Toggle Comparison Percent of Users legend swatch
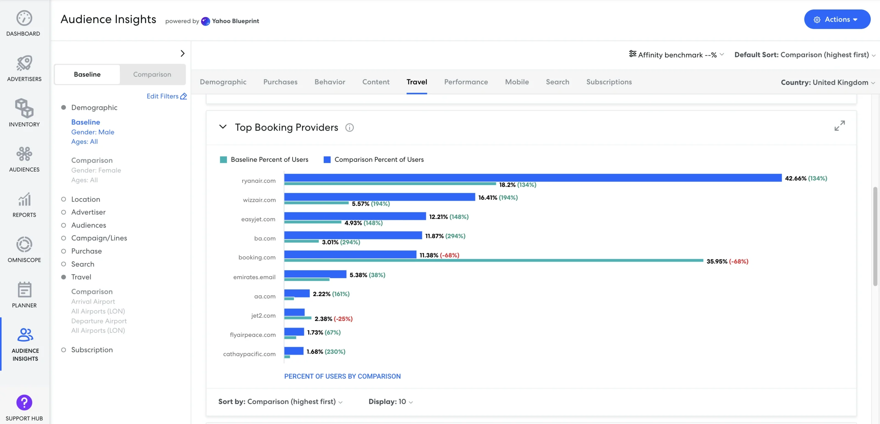The width and height of the screenshot is (880, 424). (327, 160)
